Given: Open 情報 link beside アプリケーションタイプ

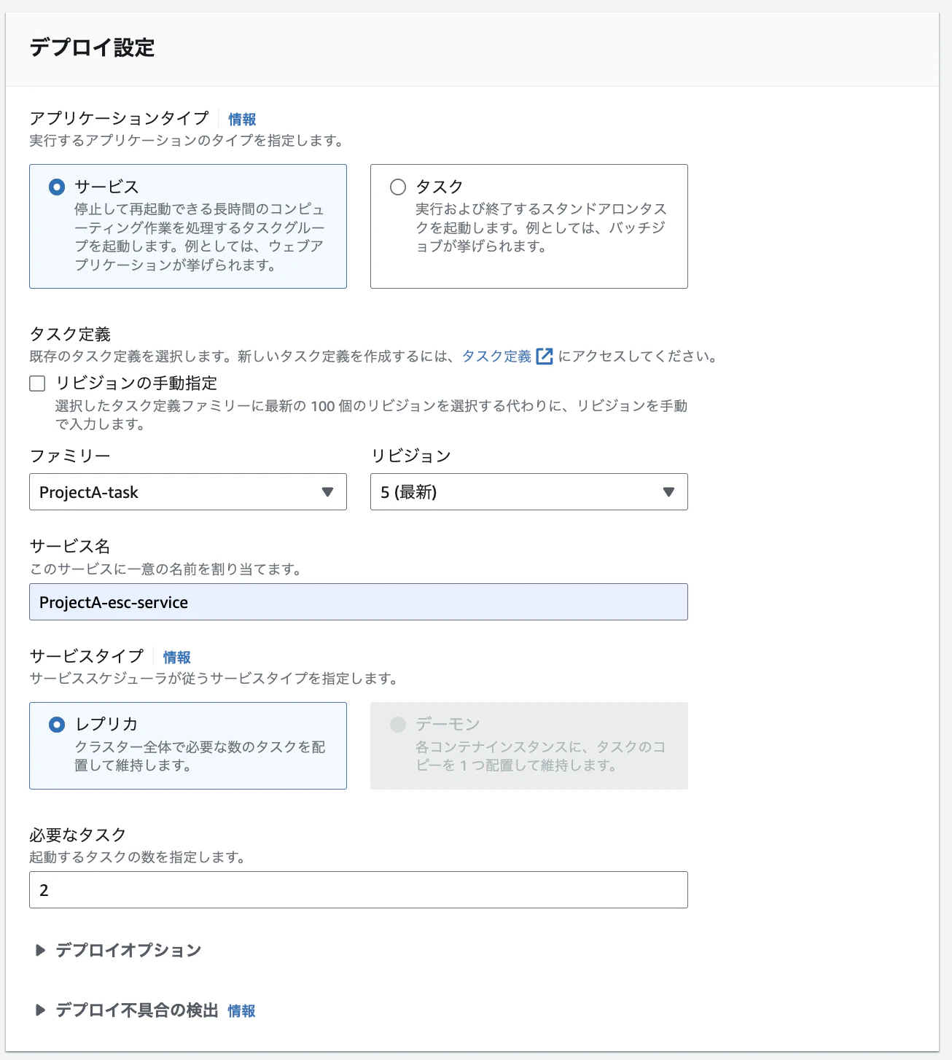Looking at the screenshot, I should coord(242,120).
